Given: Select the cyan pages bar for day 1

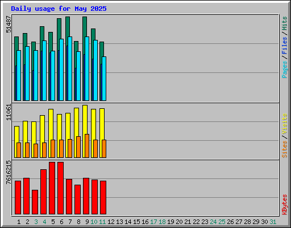Looking at the screenshot, I should (x=19, y=75).
